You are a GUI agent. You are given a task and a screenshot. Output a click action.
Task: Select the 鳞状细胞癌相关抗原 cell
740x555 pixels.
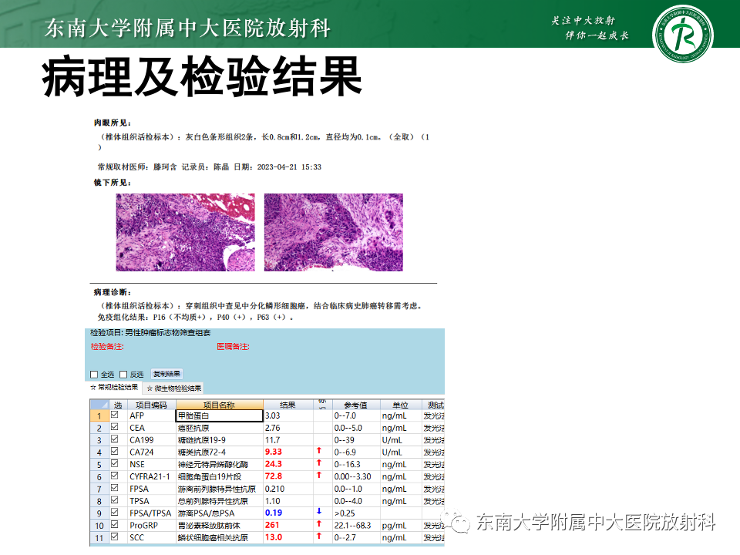(220, 537)
